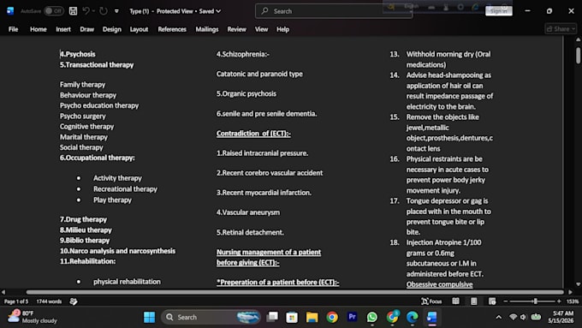Screen dimensions: 582x328
Task: Expand the document title Saved dropdown
Action: point(218,11)
